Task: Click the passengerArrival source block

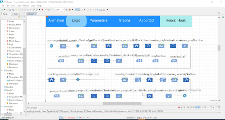Action: coord(51,46)
